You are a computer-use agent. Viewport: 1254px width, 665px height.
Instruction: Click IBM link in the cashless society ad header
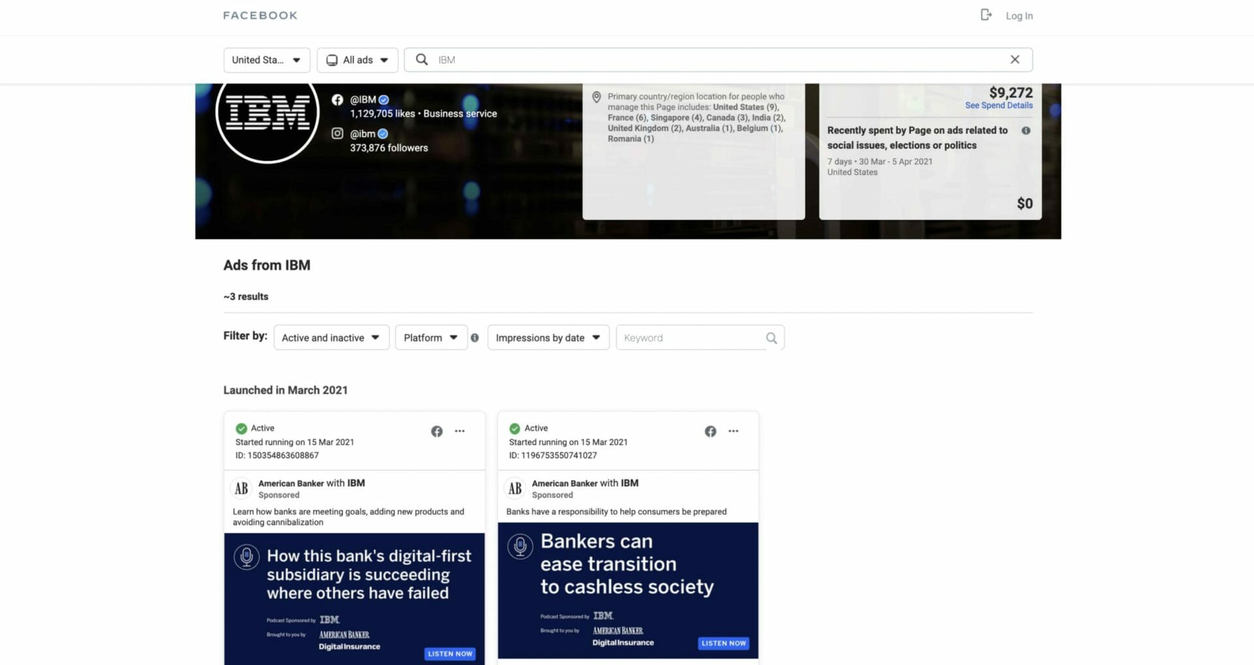(x=630, y=484)
